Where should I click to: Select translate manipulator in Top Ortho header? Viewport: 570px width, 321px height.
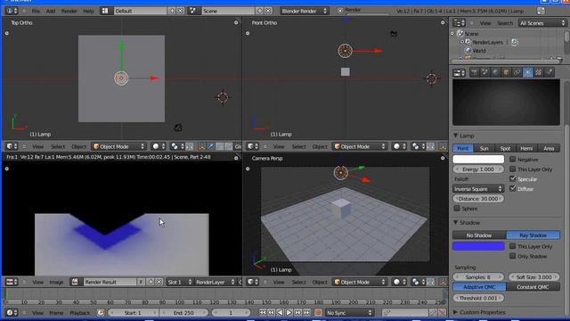click(x=210, y=146)
